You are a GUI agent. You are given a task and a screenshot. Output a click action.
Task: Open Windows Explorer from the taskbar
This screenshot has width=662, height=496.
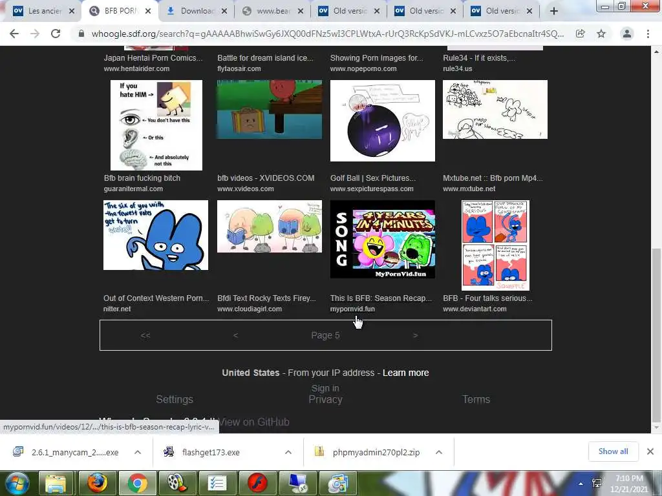click(56, 483)
